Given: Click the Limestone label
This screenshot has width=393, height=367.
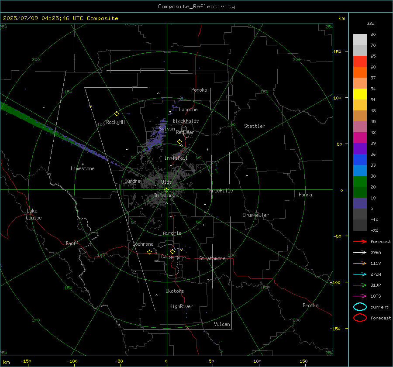Looking at the screenshot, I should [x=83, y=168].
